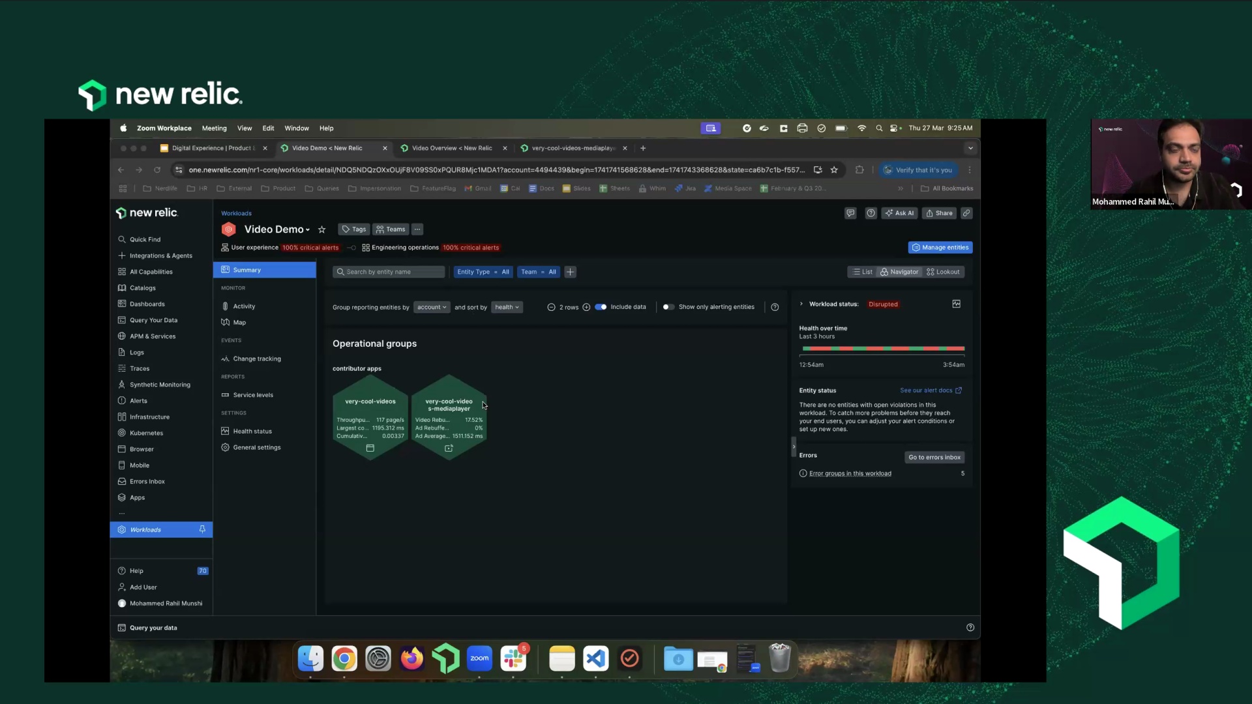Open Health status settings
This screenshot has width=1252, height=704.
pyautogui.click(x=252, y=432)
